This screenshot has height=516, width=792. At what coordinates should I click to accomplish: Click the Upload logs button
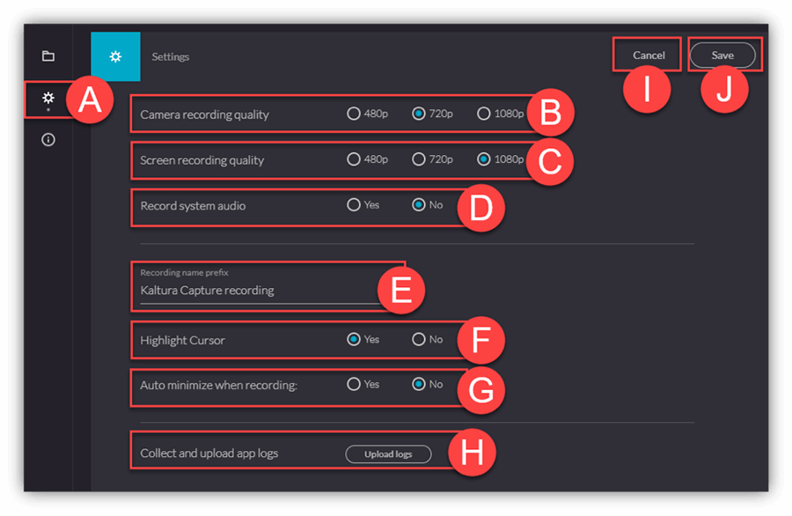[x=388, y=453]
